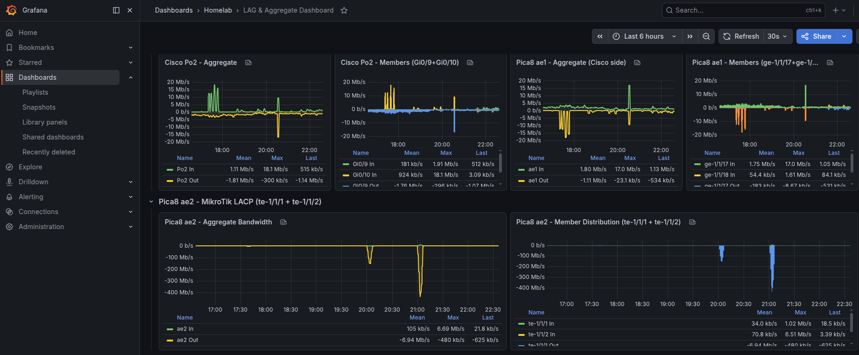This screenshot has height=355, width=859.
Task: Go to Library panels
Action: coord(45,122)
